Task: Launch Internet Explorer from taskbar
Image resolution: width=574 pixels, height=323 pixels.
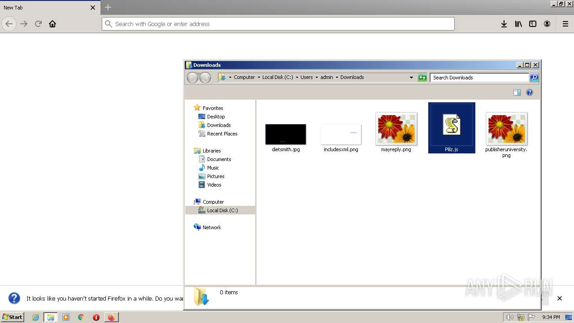Action: 36,317
